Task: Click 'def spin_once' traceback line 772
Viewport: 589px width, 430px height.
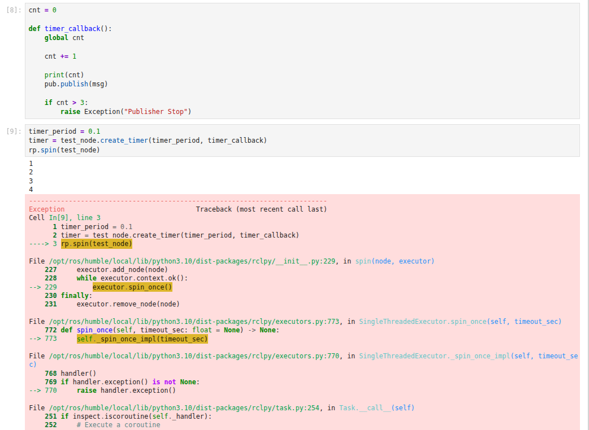Action: (170, 330)
